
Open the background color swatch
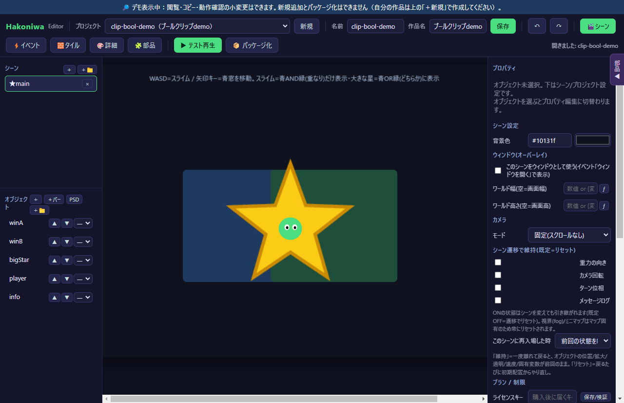point(593,140)
